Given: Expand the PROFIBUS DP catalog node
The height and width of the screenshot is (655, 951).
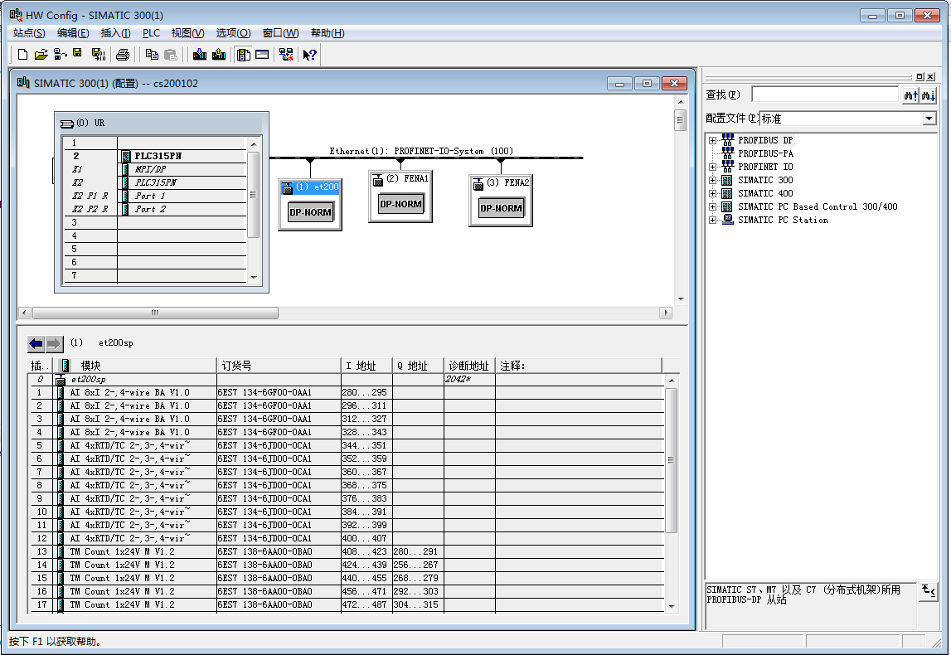Looking at the screenshot, I should pos(713,140).
